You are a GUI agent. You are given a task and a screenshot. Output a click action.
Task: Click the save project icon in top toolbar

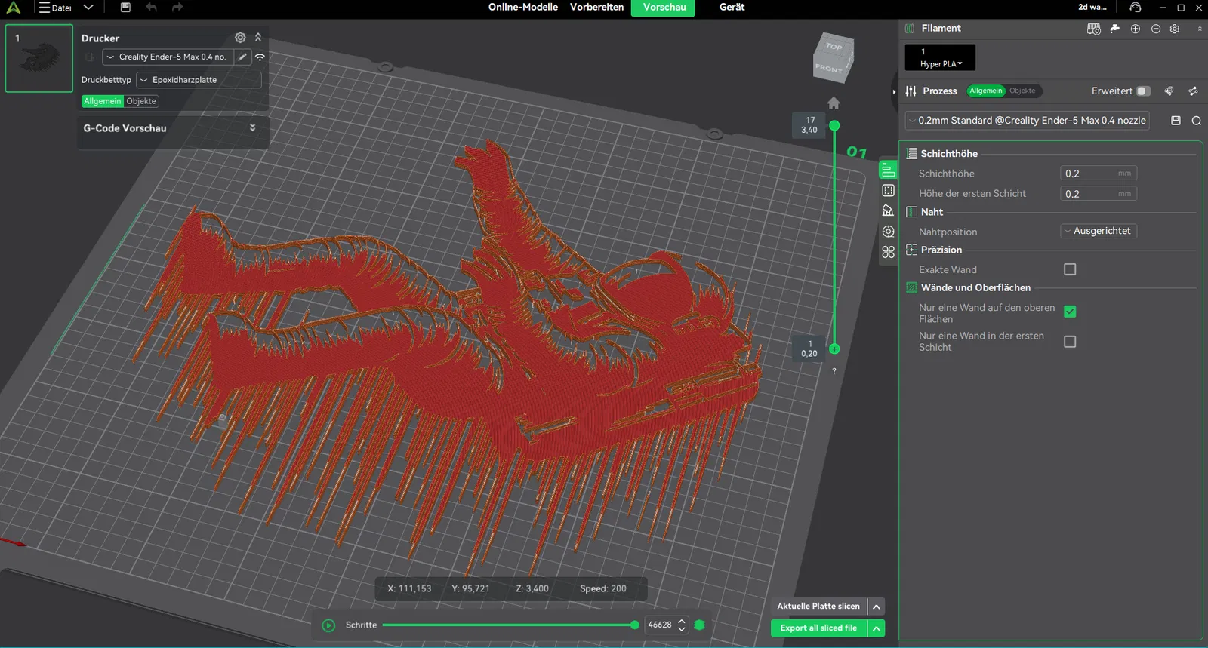pyautogui.click(x=125, y=8)
